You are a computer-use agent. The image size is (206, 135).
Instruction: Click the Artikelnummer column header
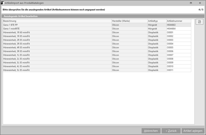click(179, 21)
